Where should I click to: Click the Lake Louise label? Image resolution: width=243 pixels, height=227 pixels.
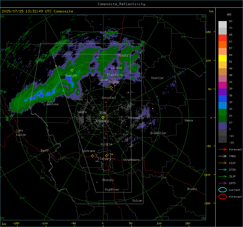click(x=21, y=133)
